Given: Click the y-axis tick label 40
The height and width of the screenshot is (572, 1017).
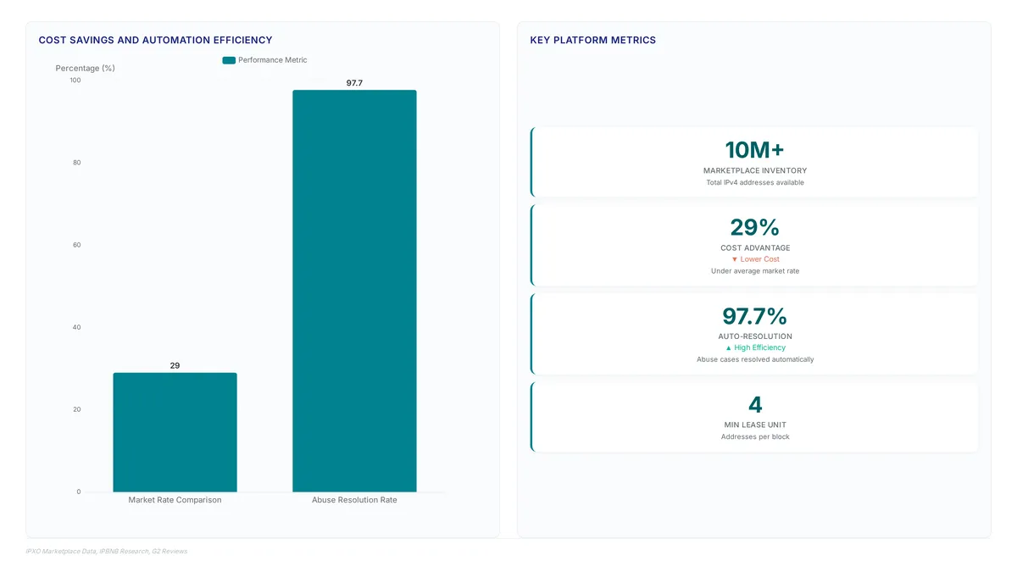Looking at the screenshot, I should (77, 327).
